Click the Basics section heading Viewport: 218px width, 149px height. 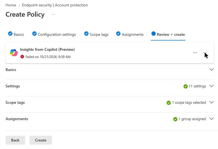11,70
